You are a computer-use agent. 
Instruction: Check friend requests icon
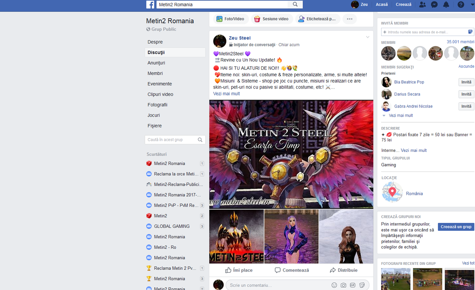click(x=422, y=4)
